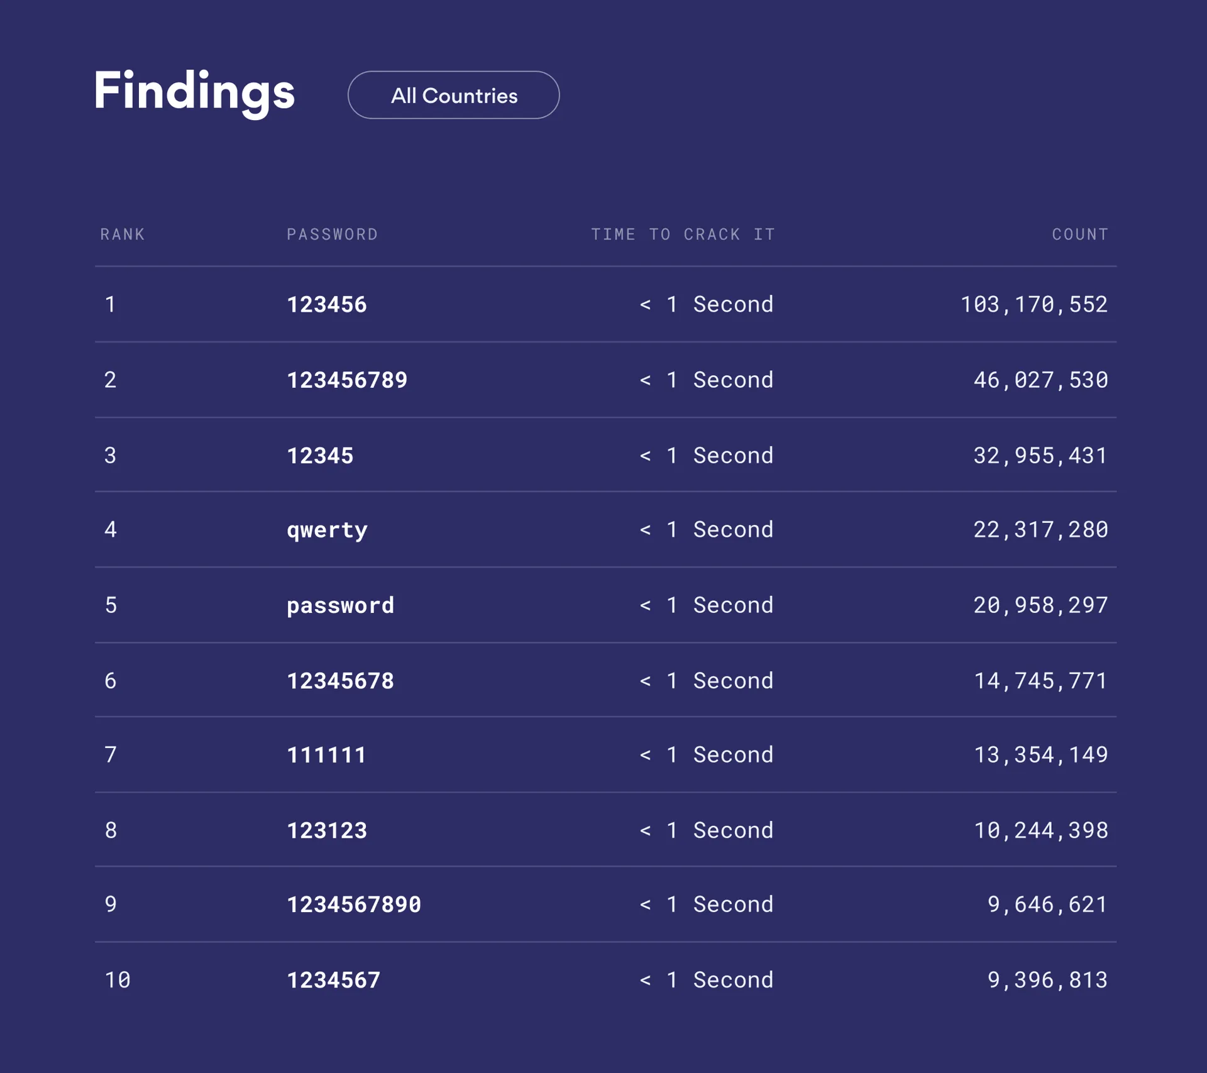Click the 123456789 password entry

[347, 380]
